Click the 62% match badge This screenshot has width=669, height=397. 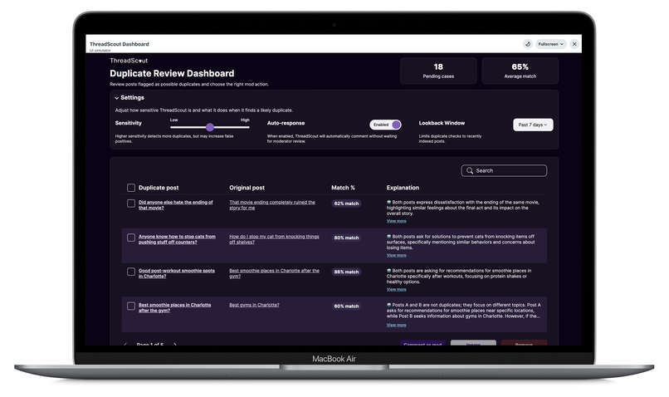346,203
